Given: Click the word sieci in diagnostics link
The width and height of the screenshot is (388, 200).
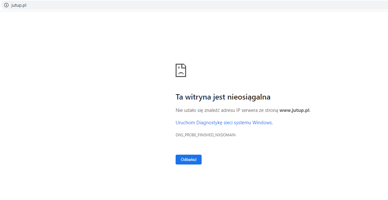Looking at the screenshot, I should pyautogui.click(x=228, y=123).
